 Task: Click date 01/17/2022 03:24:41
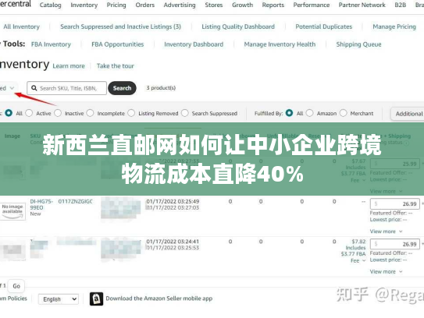(x=173, y=242)
